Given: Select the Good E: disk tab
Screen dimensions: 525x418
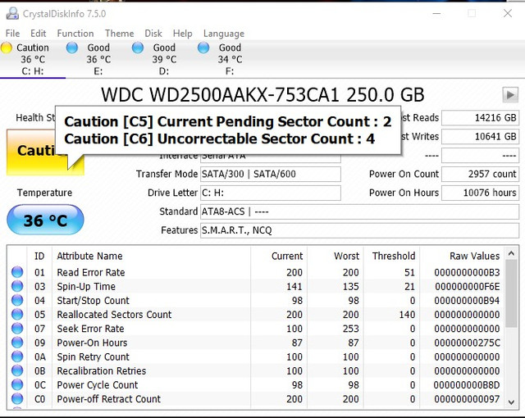Looking at the screenshot, I should [98, 59].
